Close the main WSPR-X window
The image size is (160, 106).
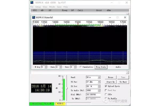pos(127,3)
